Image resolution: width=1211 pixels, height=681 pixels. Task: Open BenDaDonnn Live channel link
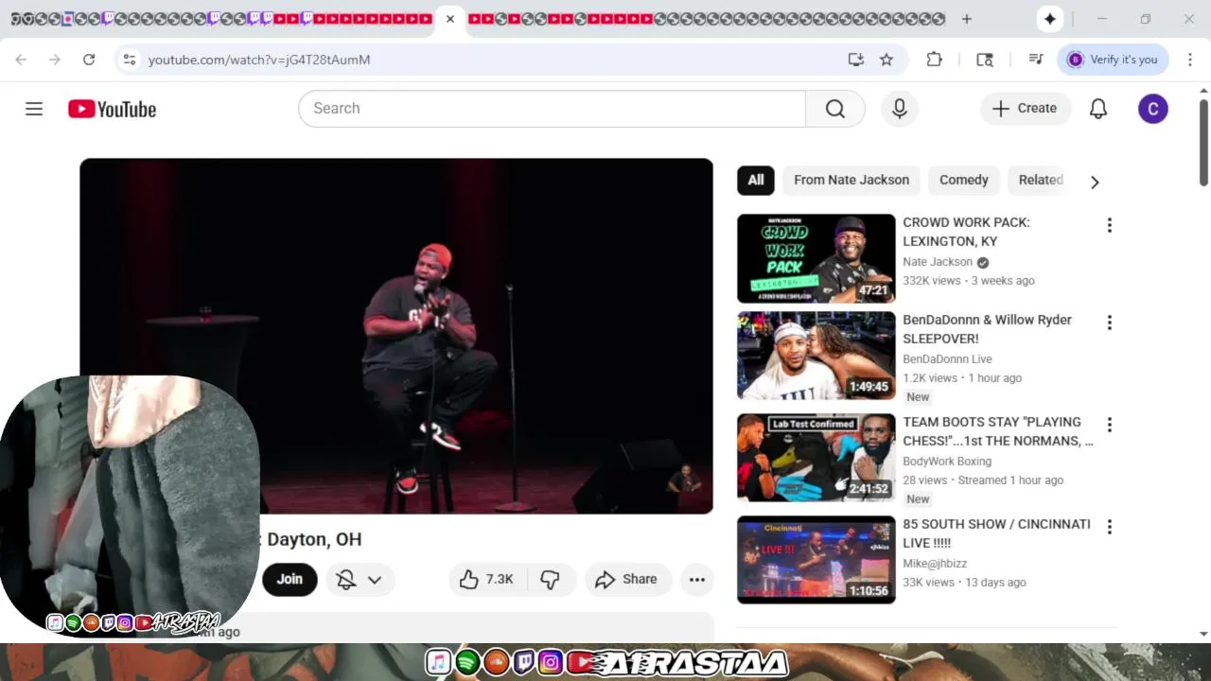coord(947,359)
